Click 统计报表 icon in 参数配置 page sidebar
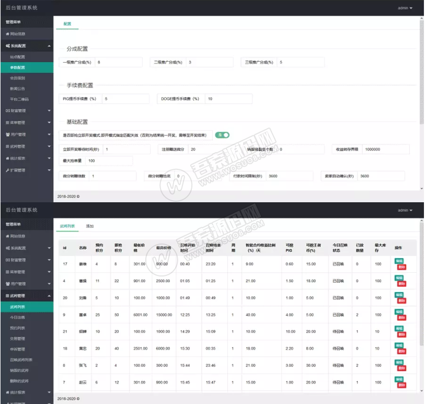Image resolution: width=425 pixels, height=404 pixels. 7,158
